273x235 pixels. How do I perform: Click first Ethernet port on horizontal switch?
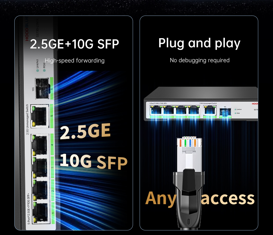pos(156,110)
